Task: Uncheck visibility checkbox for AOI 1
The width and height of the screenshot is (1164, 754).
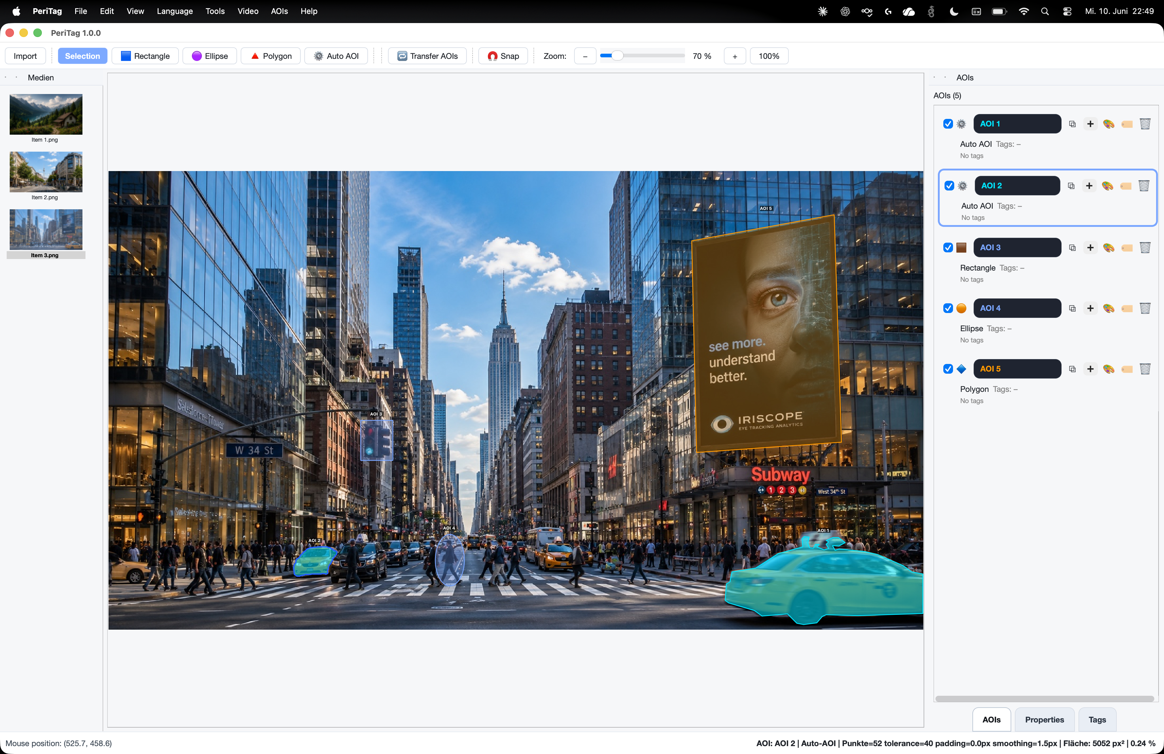Action: [x=948, y=124]
